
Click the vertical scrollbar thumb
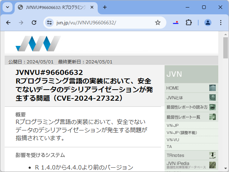point(225,48)
